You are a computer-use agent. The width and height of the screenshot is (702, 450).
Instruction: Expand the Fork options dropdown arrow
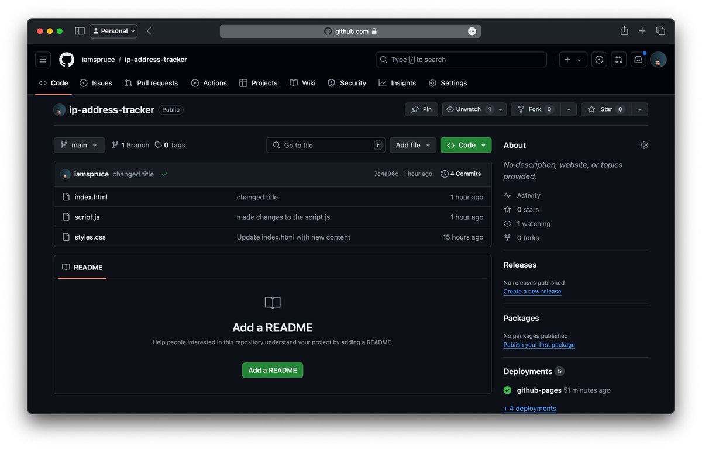pyautogui.click(x=569, y=109)
